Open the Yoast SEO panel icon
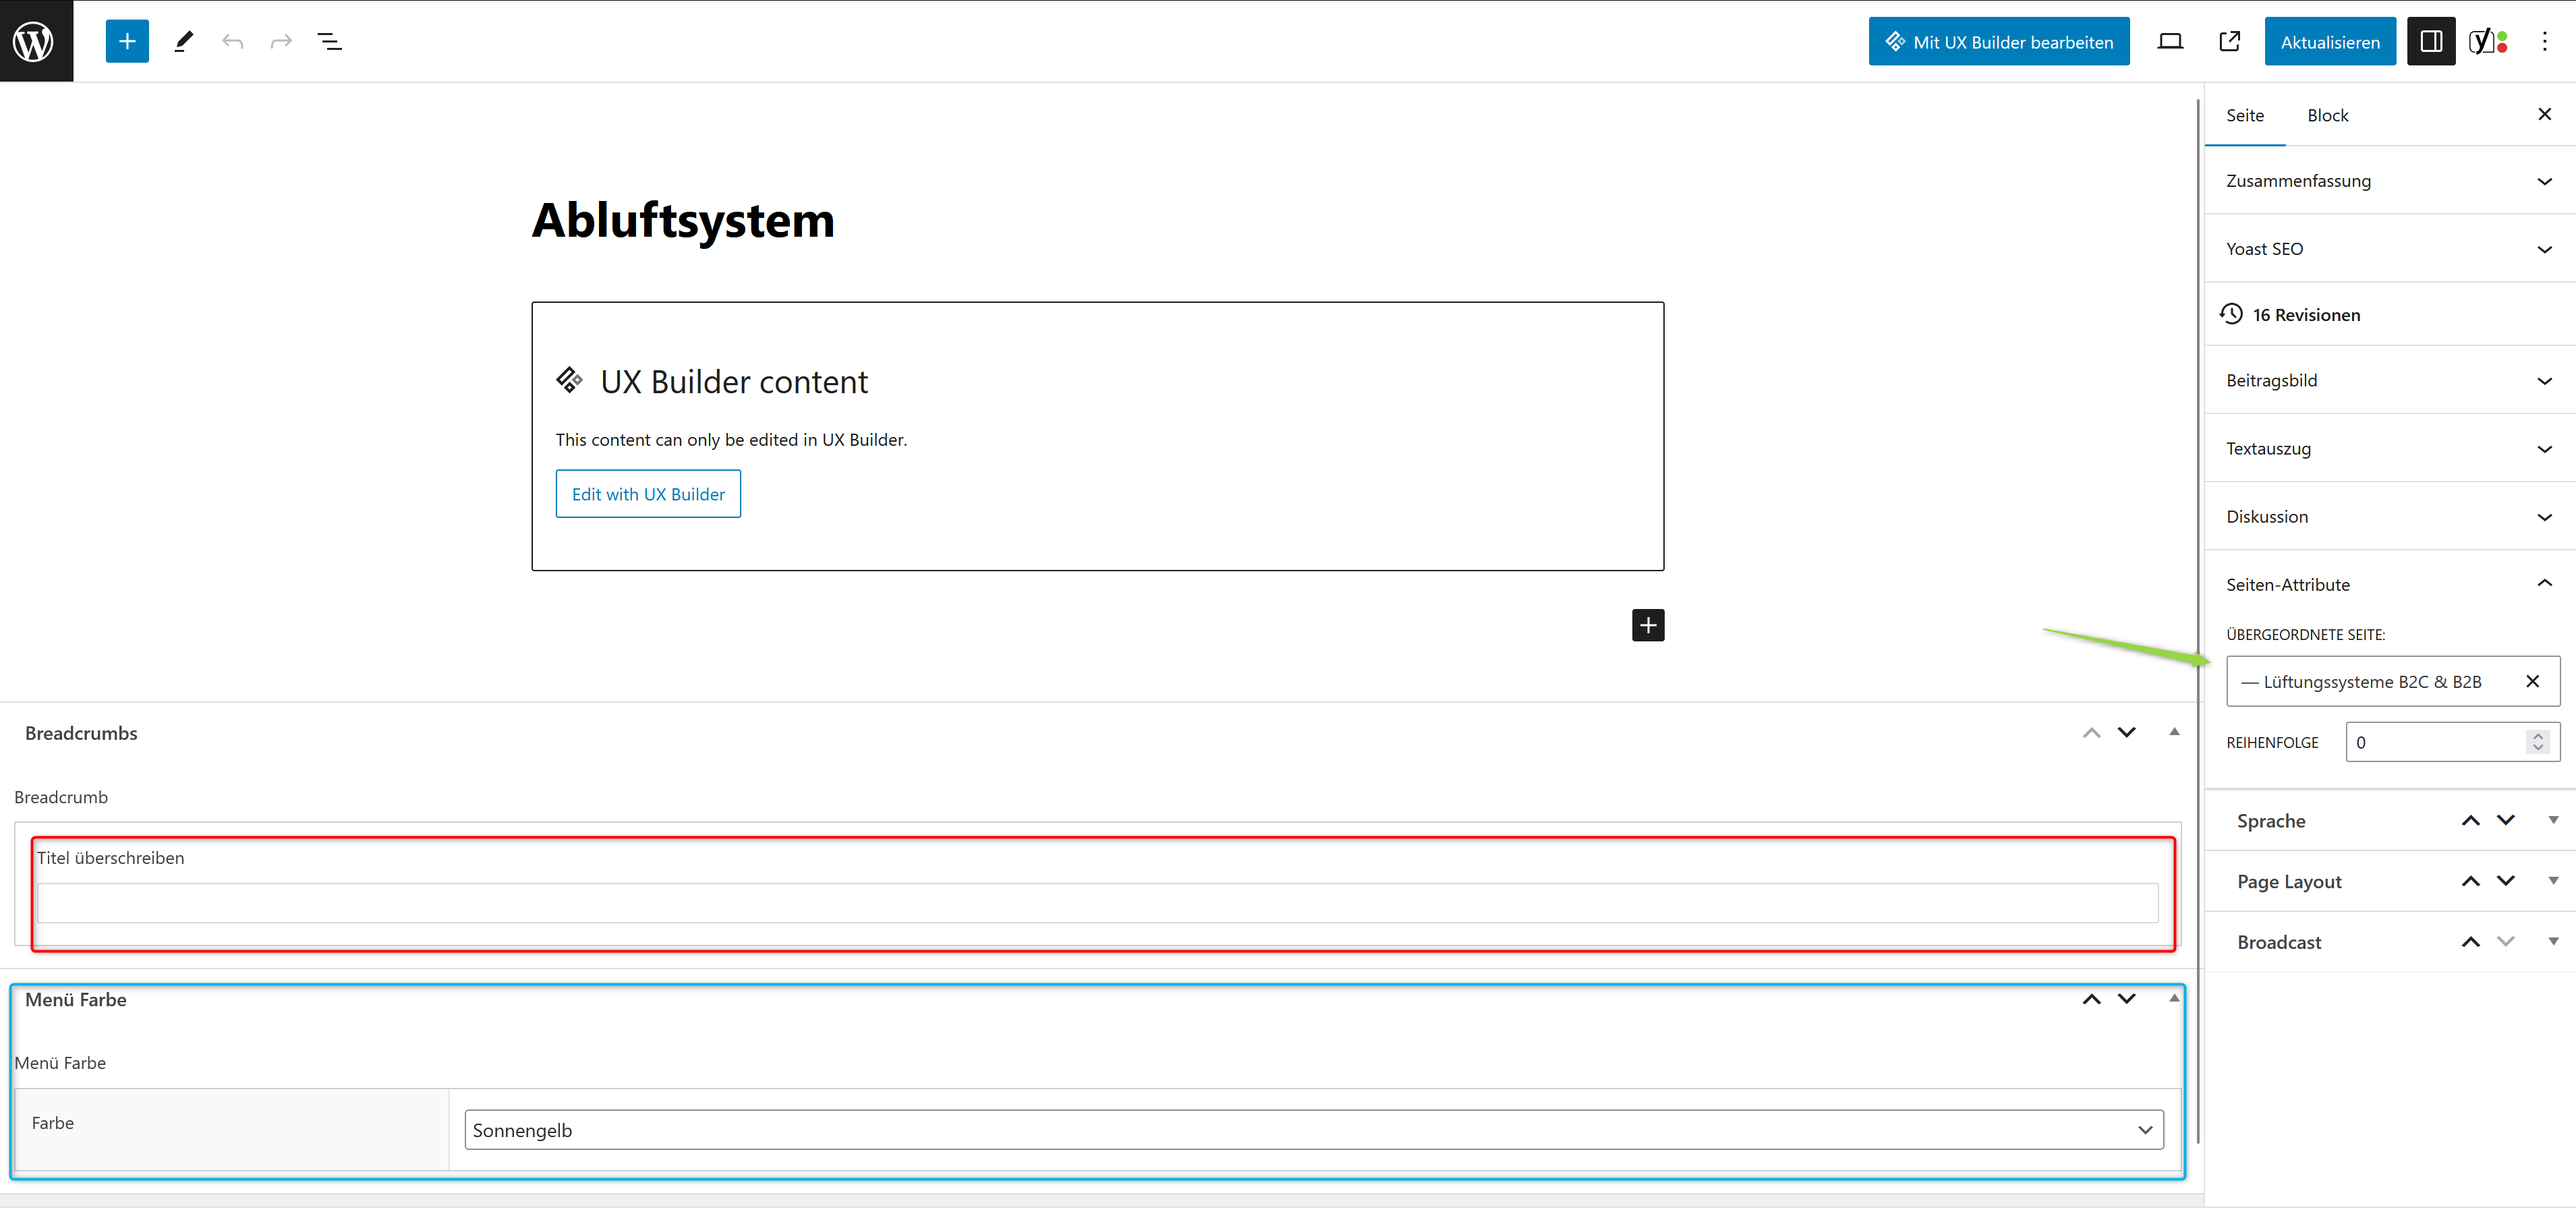 pyautogui.click(x=2488, y=41)
